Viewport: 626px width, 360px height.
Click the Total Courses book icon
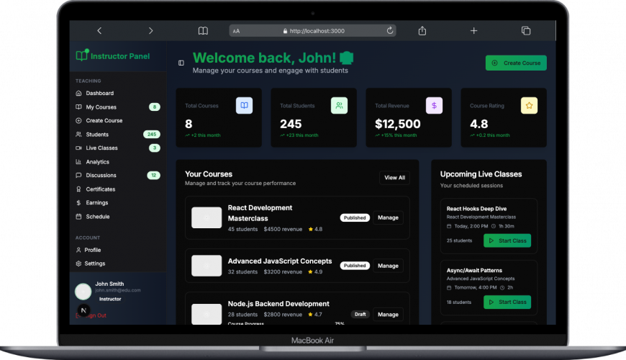[244, 106]
